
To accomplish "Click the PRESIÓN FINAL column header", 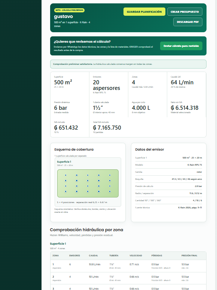I will 189,256.
